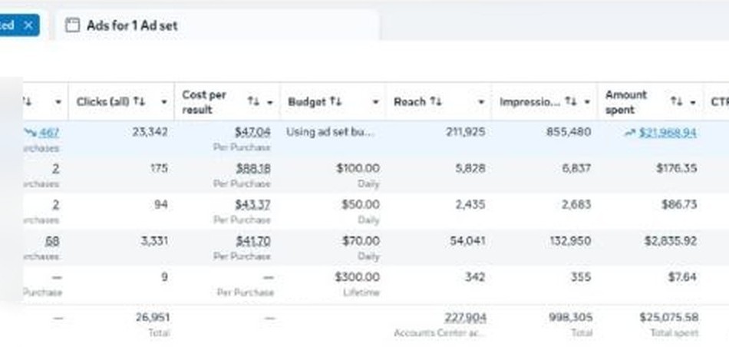Click the $41.70 cost per purchase value
This screenshot has height=347, width=729.
coord(253,241)
